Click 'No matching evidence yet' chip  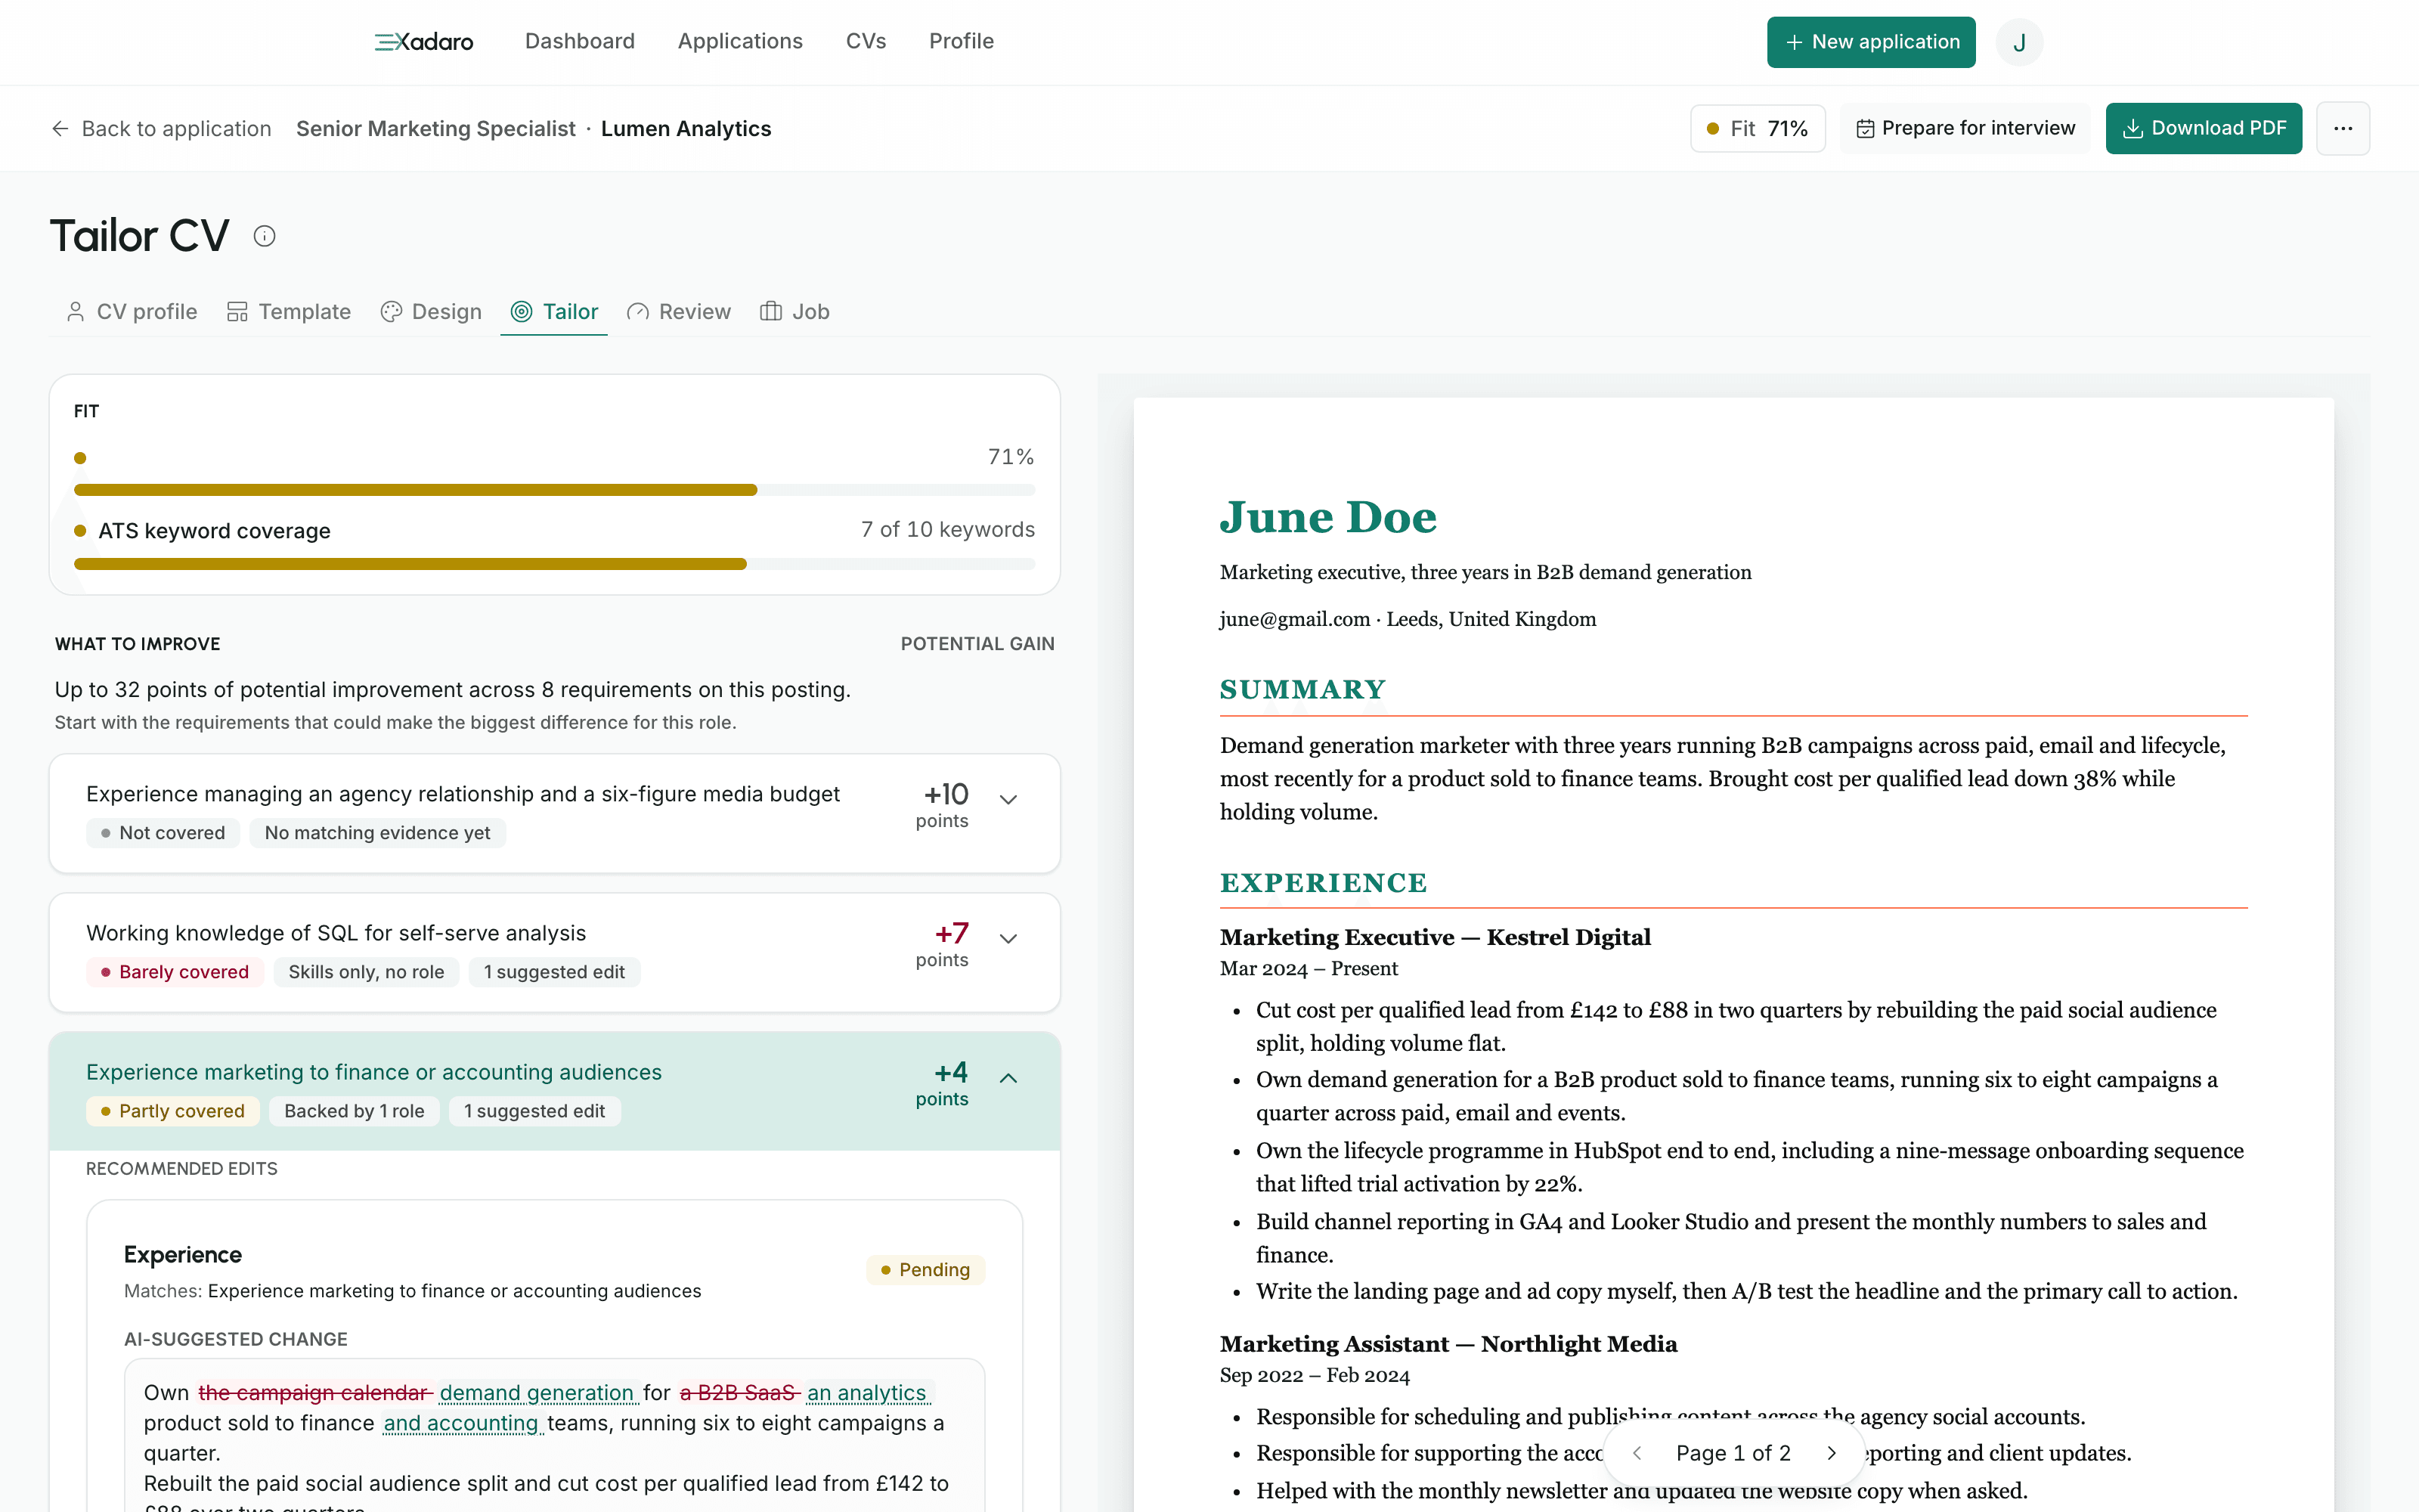coord(378,833)
